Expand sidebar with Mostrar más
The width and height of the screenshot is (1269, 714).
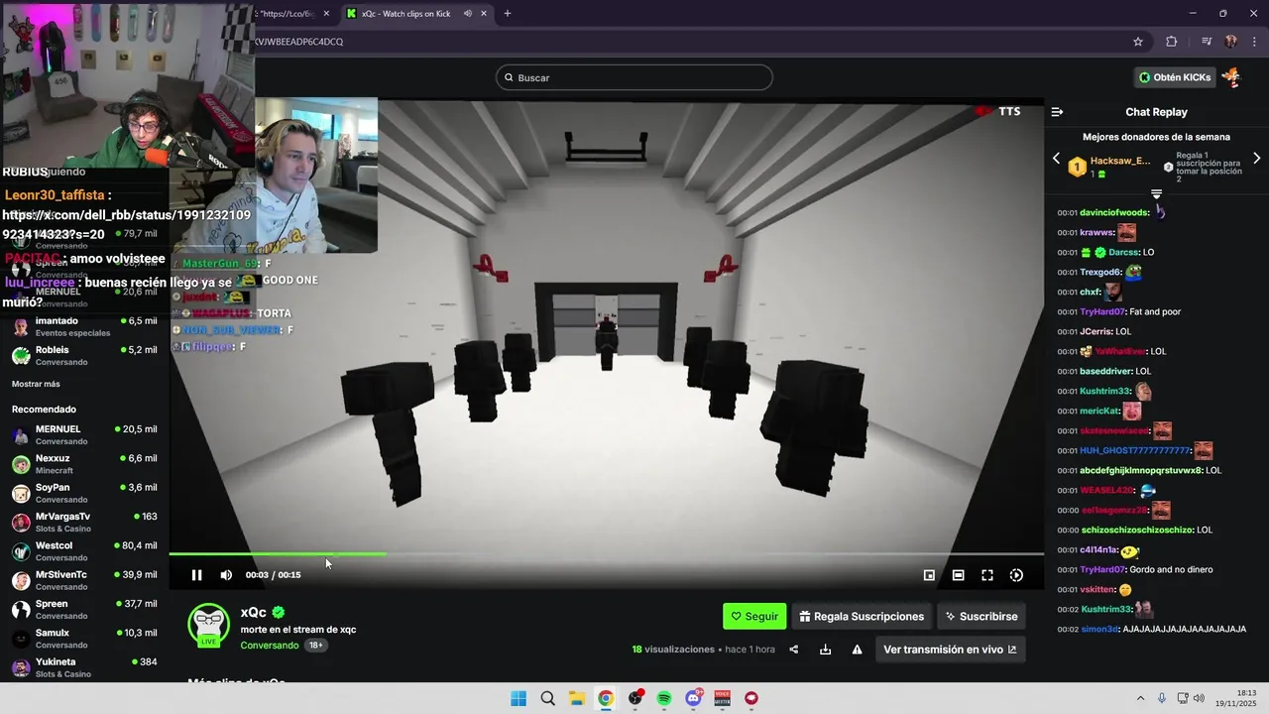click(x=36, y=384)
